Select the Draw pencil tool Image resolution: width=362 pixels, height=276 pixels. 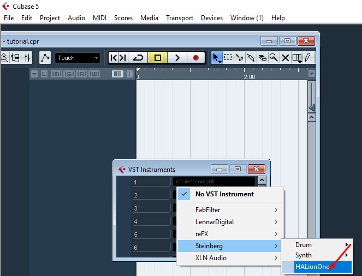pyautogui.click(x=308, y=58)
